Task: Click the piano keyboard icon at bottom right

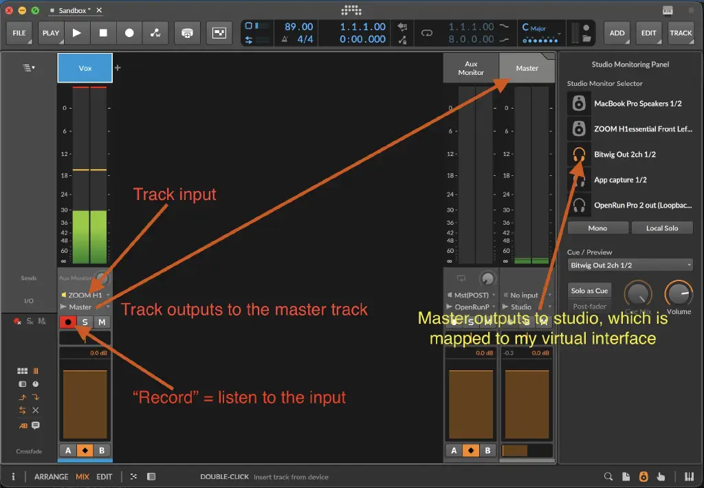Action: click(690, 476)
